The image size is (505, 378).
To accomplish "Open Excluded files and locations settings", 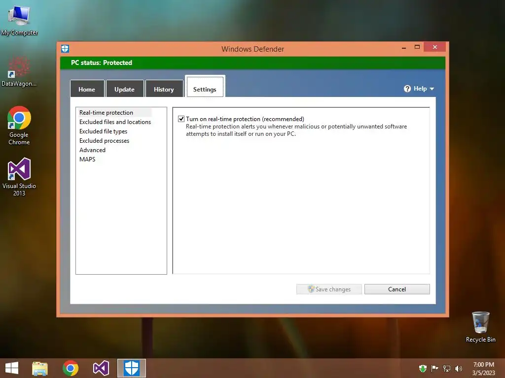I will pos(115,122).
